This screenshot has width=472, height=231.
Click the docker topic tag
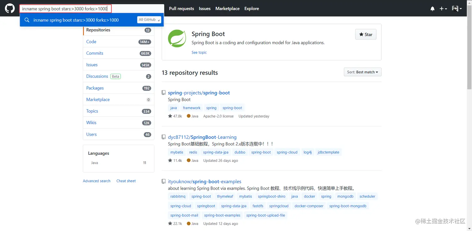click(x=309, y=196)
